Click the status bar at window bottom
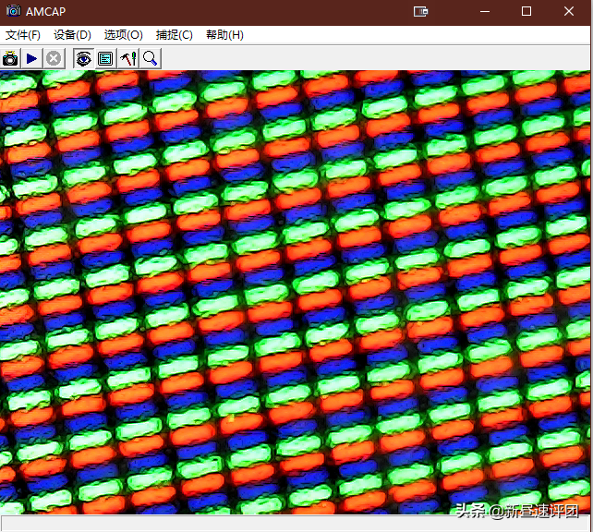593x532 pixels. (295, 524)
